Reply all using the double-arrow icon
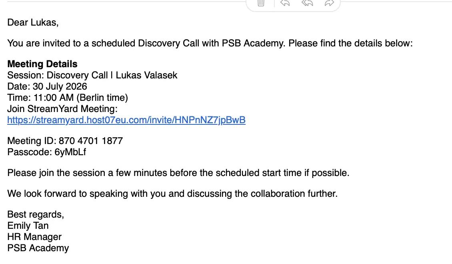The image size is (452, 264). (307, 3)
